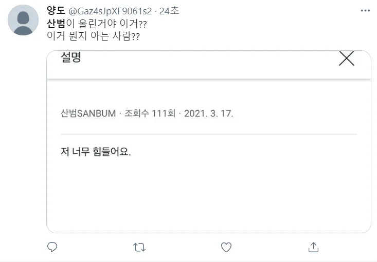Viewport: 377px width, 262px height.
Task: Like the tweet with the heart icon
Action: (x=226, y=247)
